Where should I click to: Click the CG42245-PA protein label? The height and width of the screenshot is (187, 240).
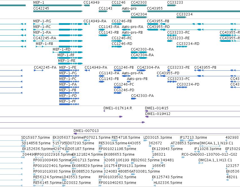point(45,68)
